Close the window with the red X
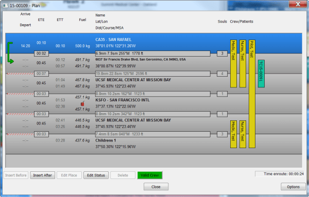309x197 pixels. coord(298,4)
